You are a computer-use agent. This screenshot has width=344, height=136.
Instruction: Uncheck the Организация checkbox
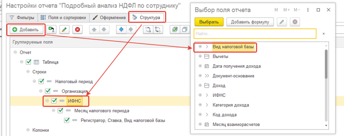click(48, 91)
